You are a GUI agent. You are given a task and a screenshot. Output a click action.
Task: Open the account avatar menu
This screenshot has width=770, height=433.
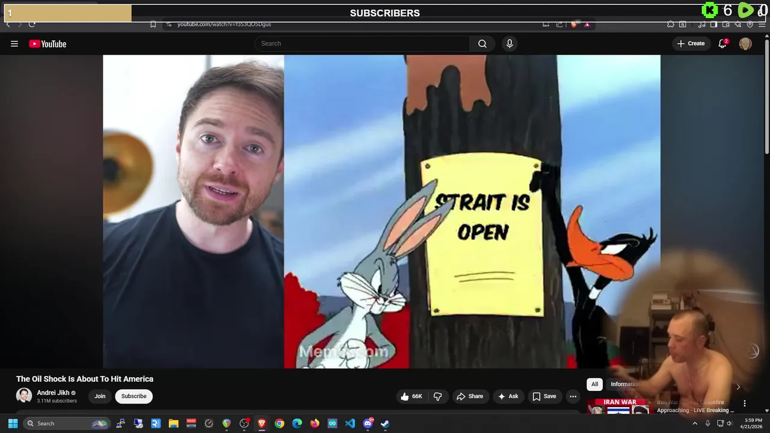click(x=745, y=43)
